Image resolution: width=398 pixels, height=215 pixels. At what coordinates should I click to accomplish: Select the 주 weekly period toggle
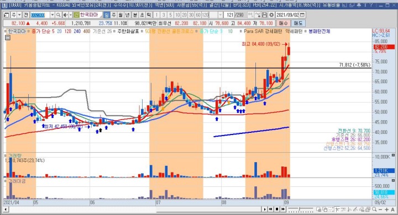click(x=114, y=15)
